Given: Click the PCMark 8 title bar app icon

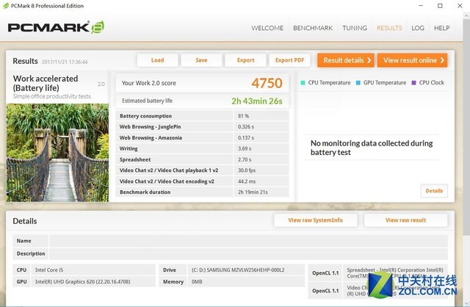Looking at the screenshot, I should (x=7, y=6).
